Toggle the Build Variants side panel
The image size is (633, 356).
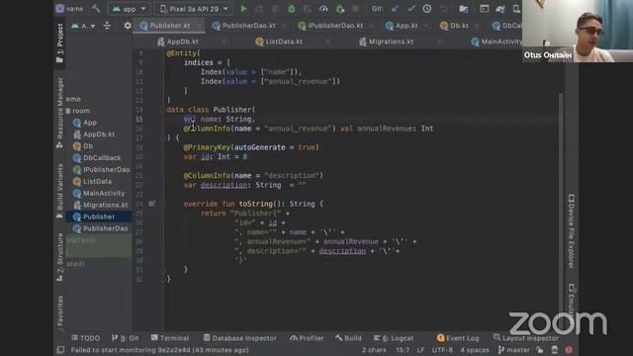tap(59, 191)
